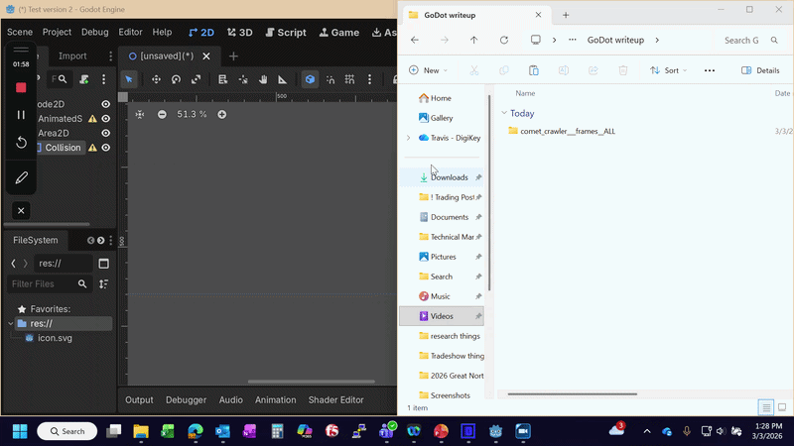Open Downloads in the Explorer sidebar

449,177
